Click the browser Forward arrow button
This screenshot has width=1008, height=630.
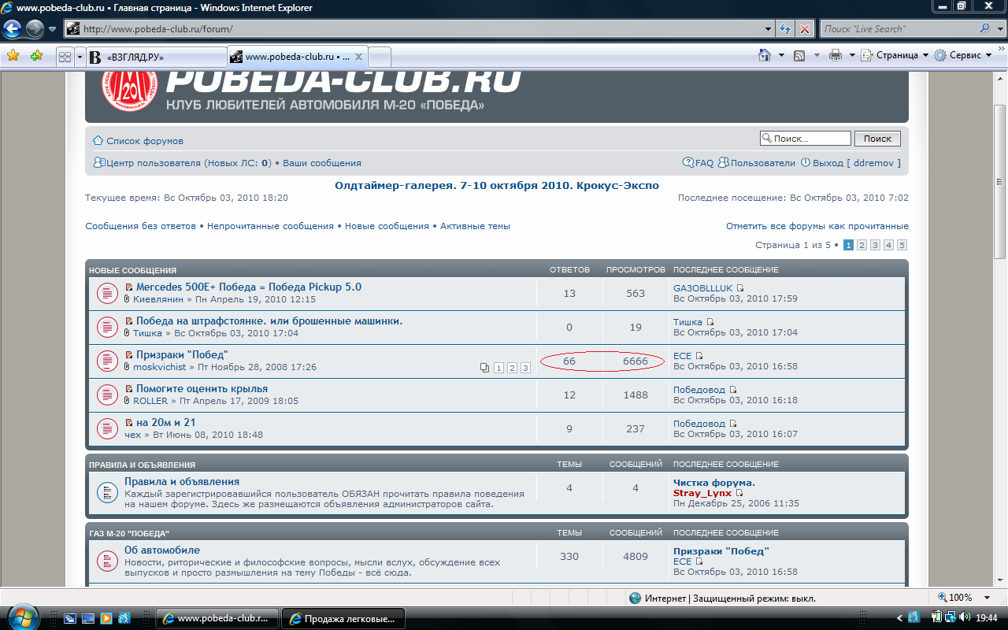tap(35, 29)
